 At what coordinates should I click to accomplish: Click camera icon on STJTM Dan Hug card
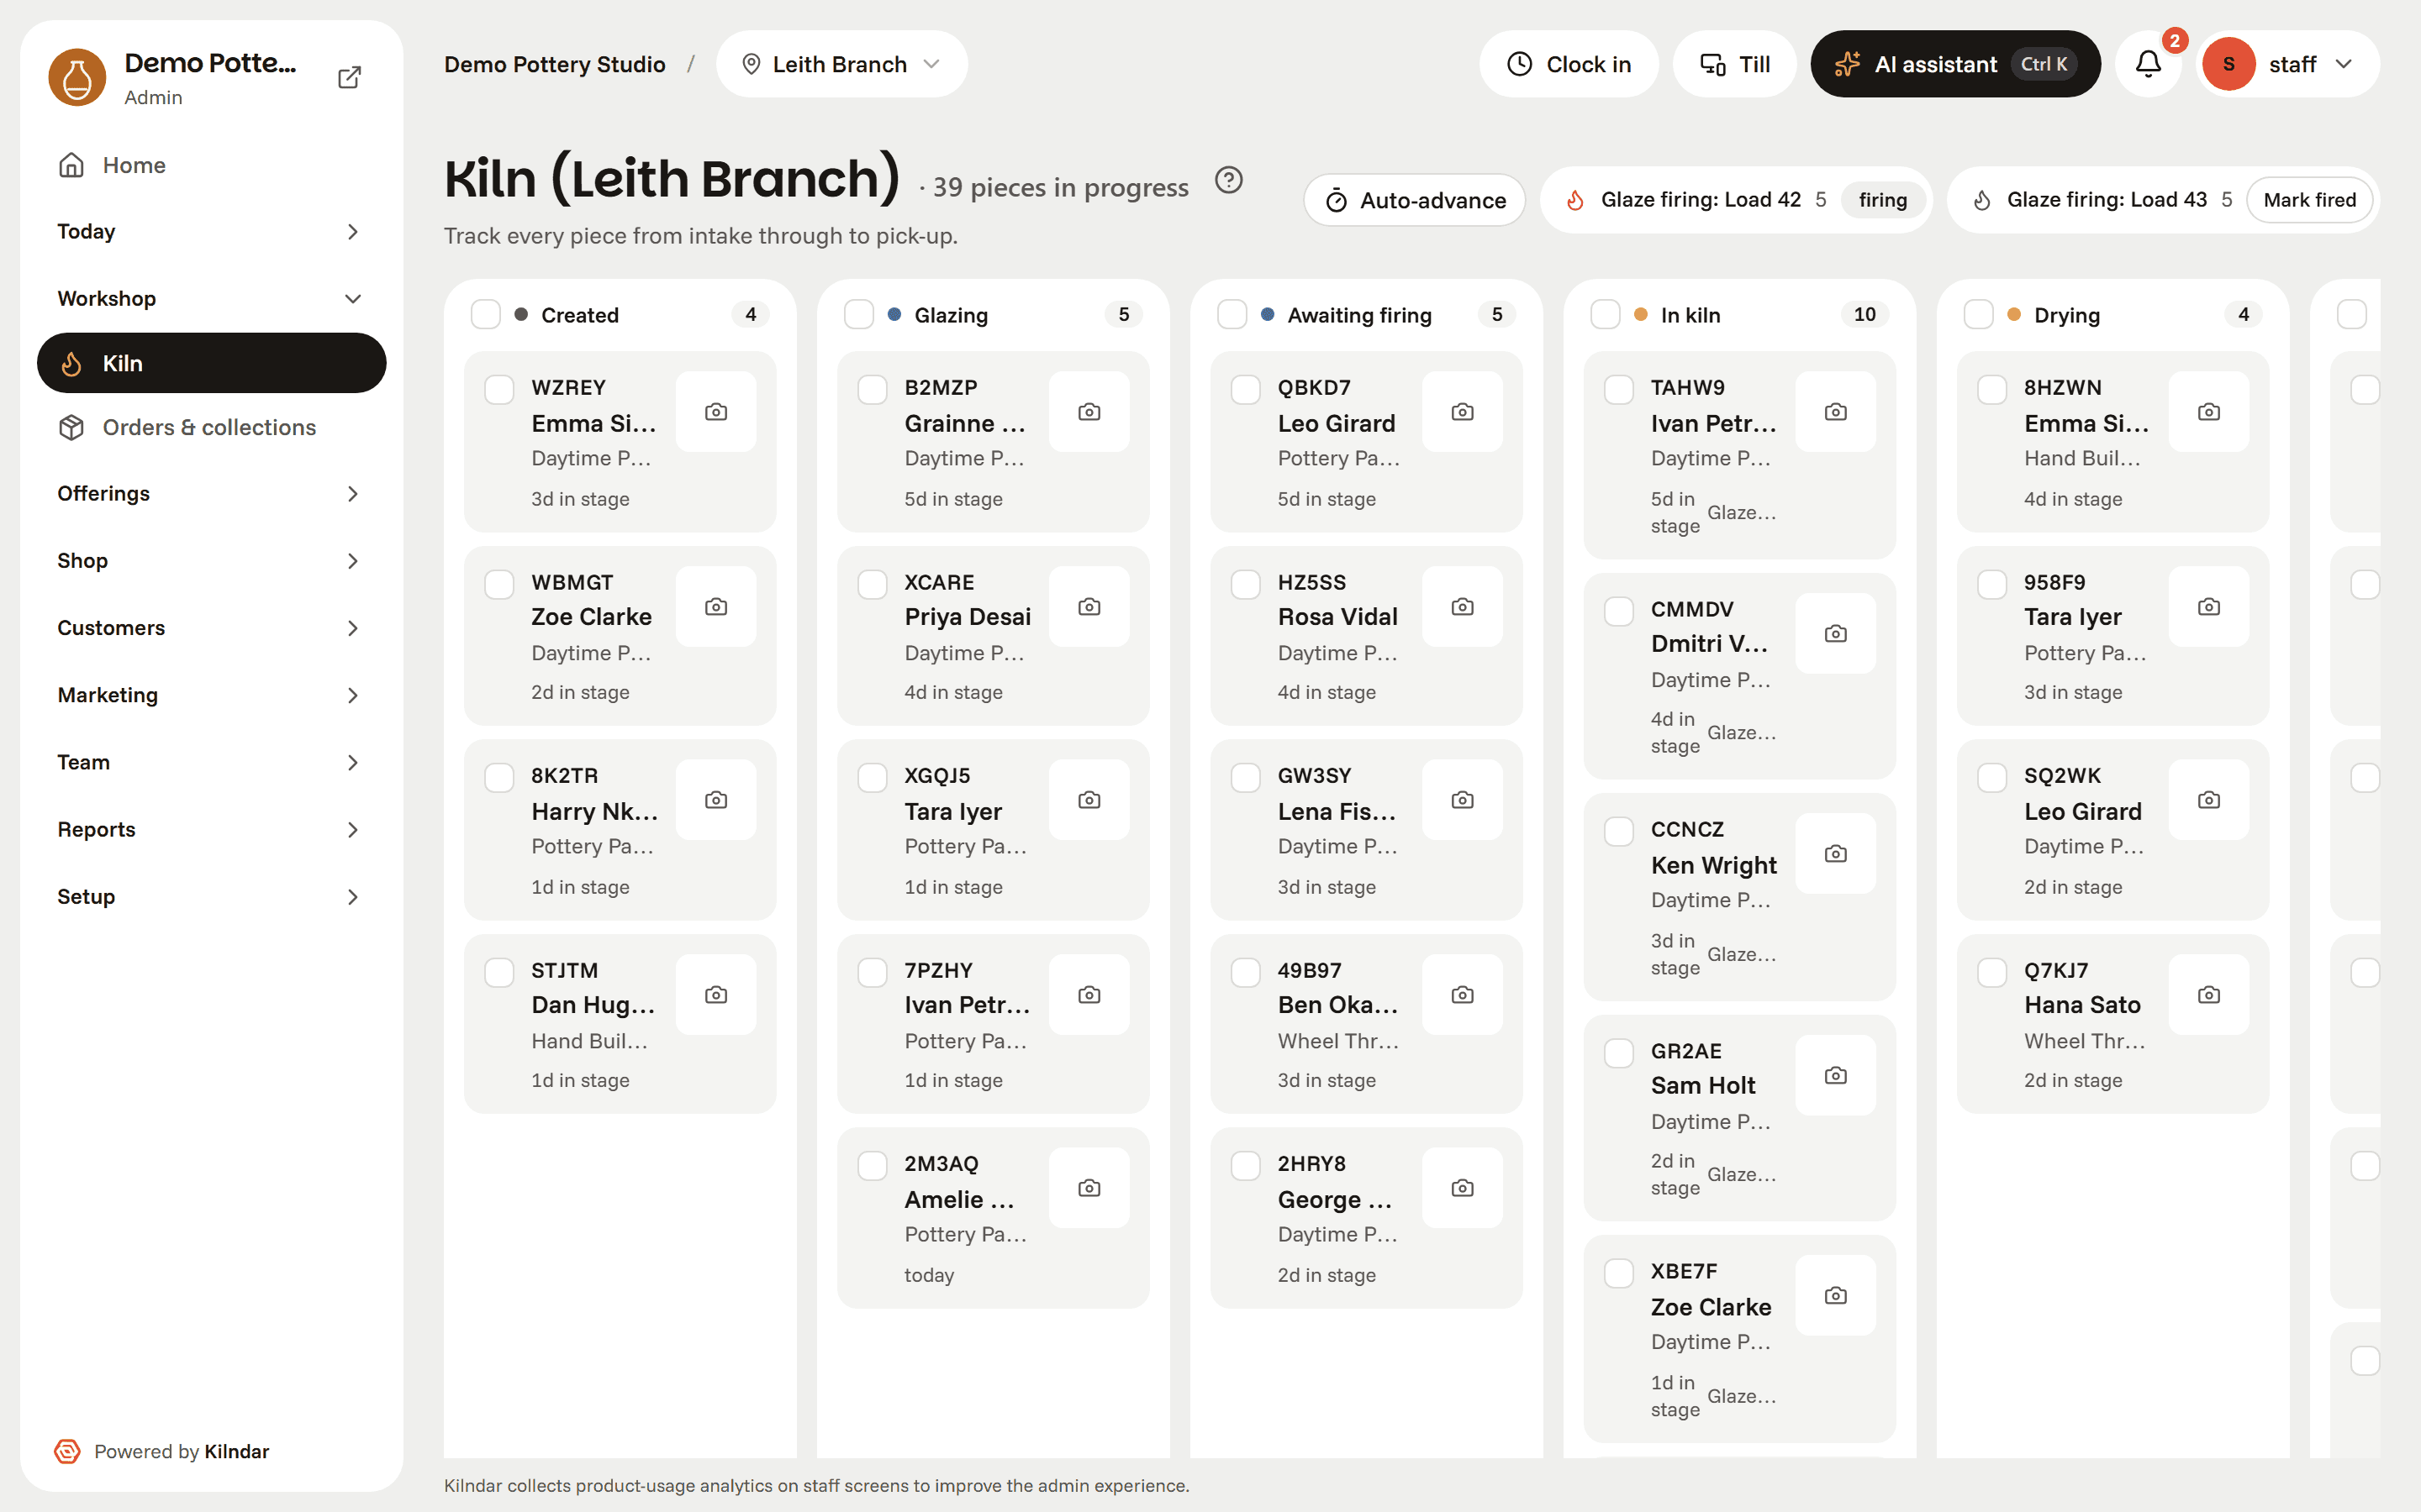pyautogui.click(x=716, y=995)
